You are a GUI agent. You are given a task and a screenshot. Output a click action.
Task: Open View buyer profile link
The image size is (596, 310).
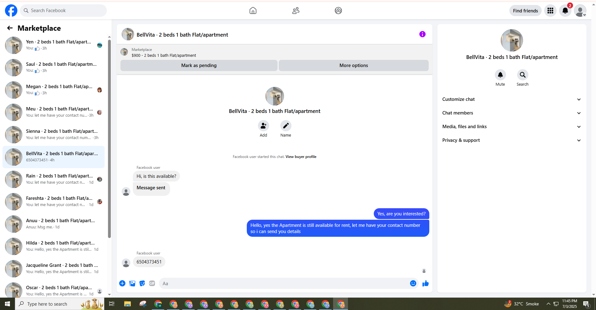[x=301, y=157]
